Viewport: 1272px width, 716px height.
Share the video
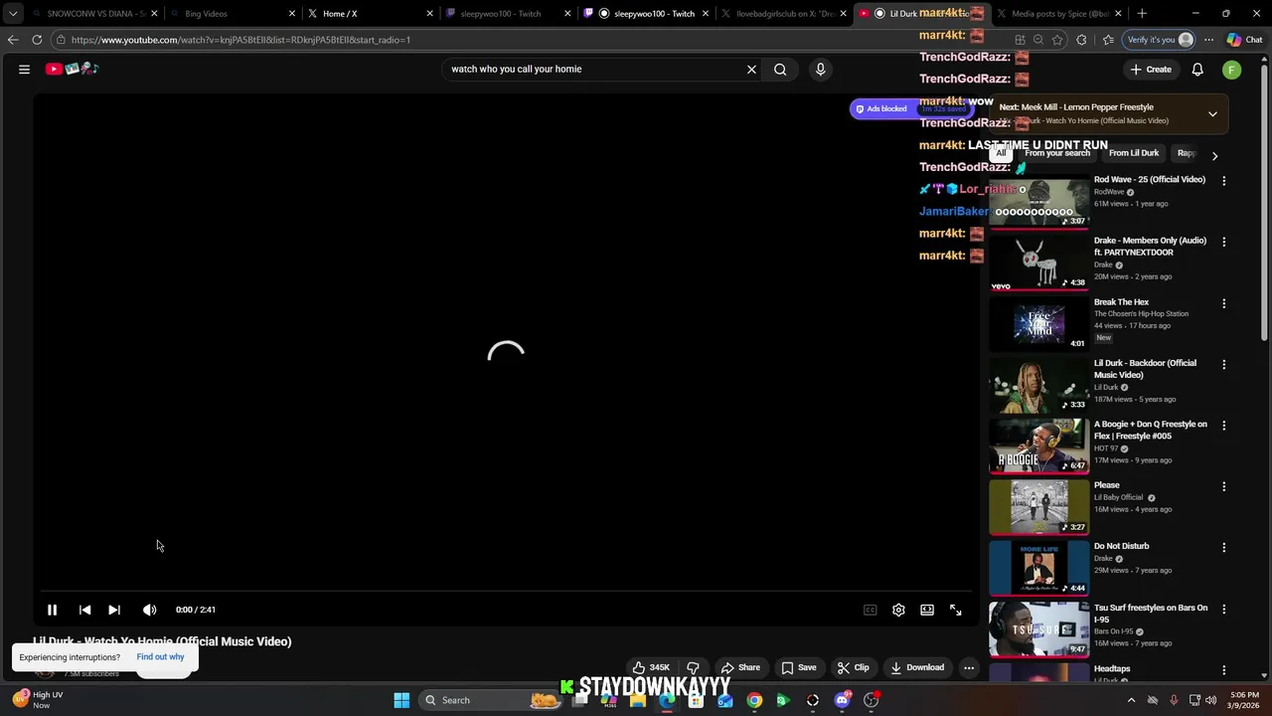[x=740, y=667]
